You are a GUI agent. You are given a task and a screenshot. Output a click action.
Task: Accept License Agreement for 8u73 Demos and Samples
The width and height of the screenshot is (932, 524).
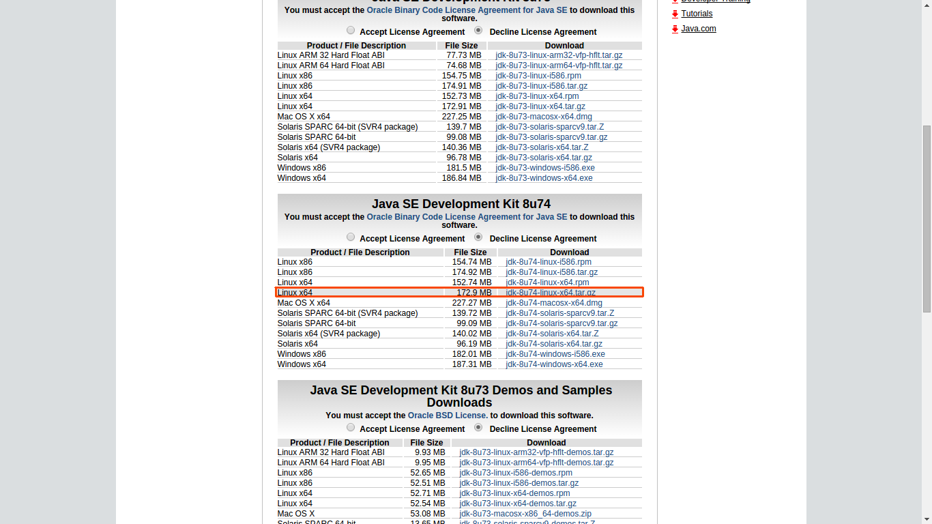click(351, 428)
